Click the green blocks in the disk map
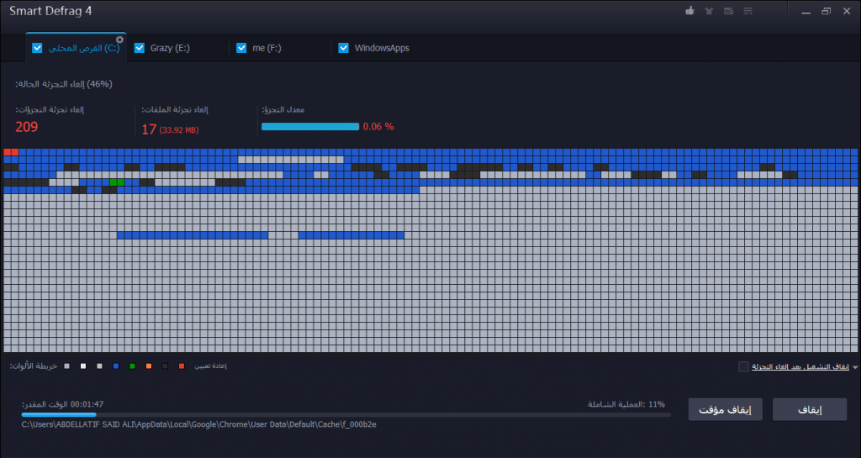Viewport: 861px width, 458px height. pyautogui.click(x=117, y=182)
